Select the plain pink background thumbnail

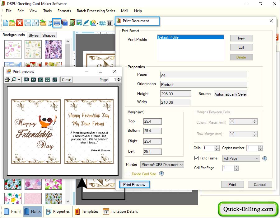point(33,198)
